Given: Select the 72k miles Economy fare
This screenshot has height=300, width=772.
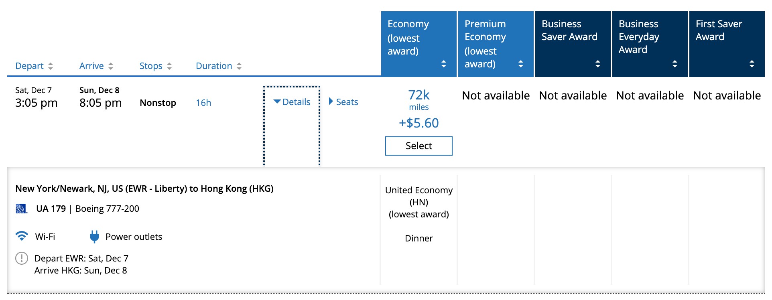Looking at the screenshot, I should click(x=419, y=146).
